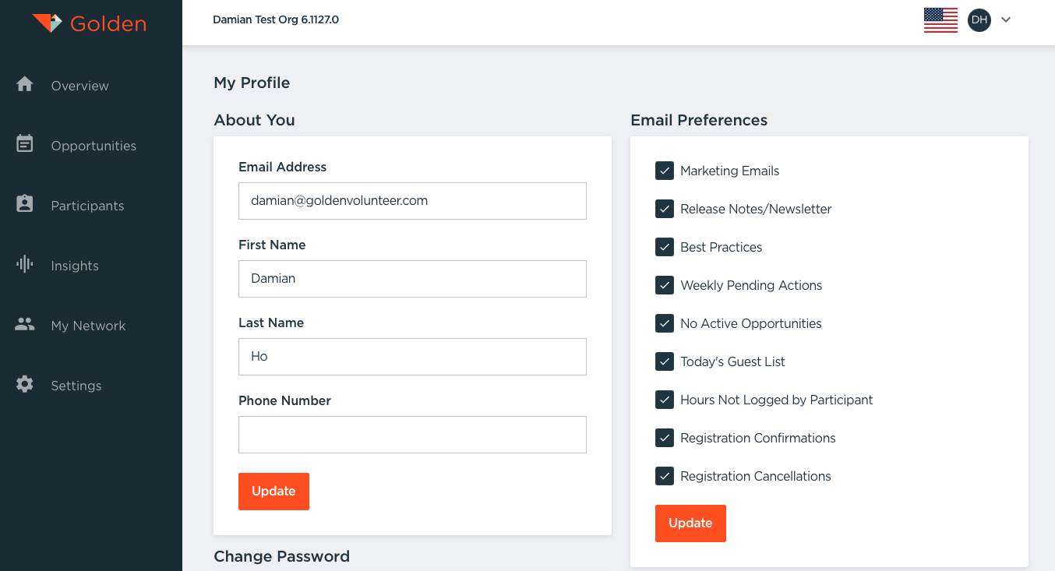Click the Phone Number input field
1055x571 pixels.
(x=412, y=435)
